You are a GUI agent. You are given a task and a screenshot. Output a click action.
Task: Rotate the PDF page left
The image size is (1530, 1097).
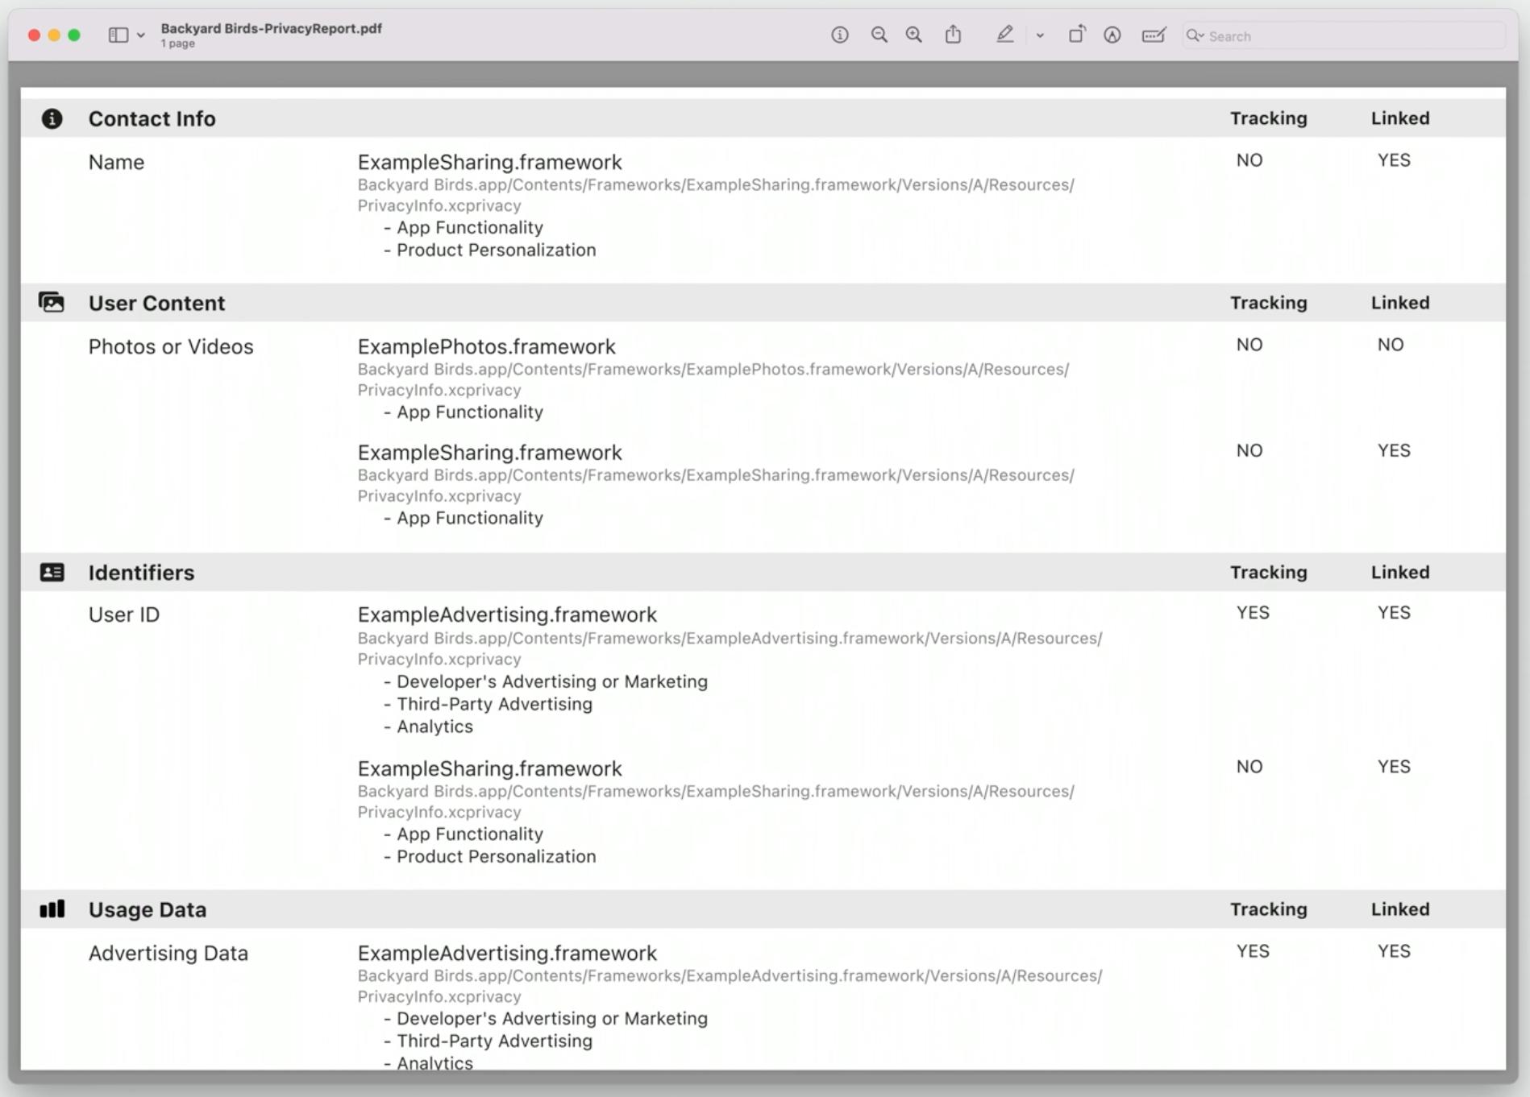point(1076,35)
